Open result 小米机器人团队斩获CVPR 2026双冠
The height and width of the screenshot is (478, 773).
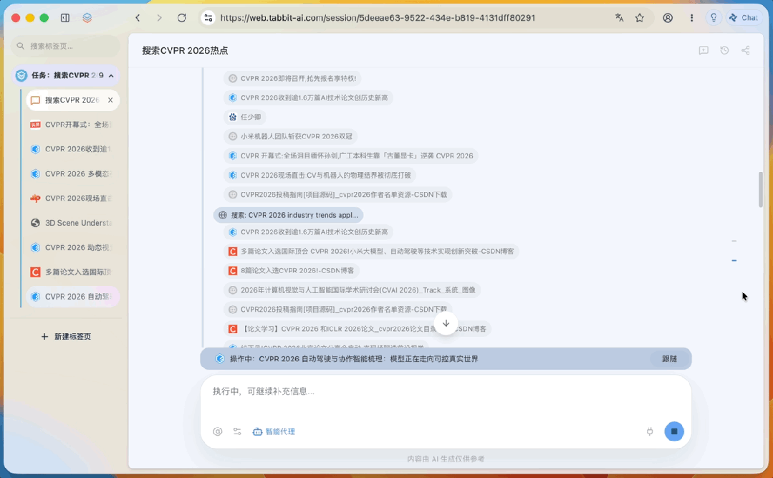[x=291, y=136]
